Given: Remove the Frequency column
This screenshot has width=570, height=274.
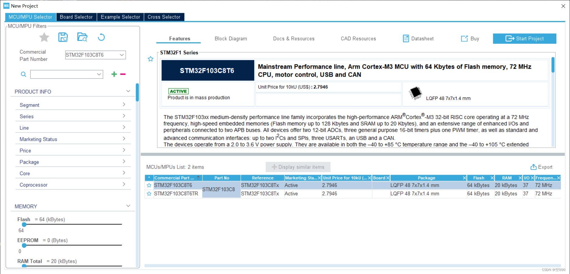Looking at the screenshot, I should (558, 178).
